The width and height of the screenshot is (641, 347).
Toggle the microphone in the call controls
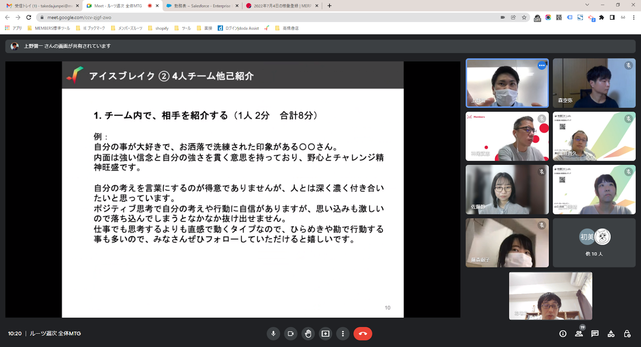[273, 333]
